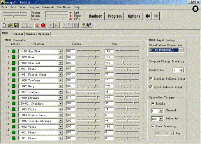The image size is (201, 144).
Task: Click the Stop playback square icon
Action: (x=51, y=25)
